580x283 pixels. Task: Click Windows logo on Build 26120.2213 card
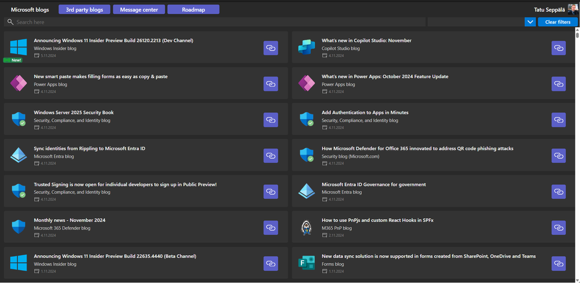pos(19,47)
